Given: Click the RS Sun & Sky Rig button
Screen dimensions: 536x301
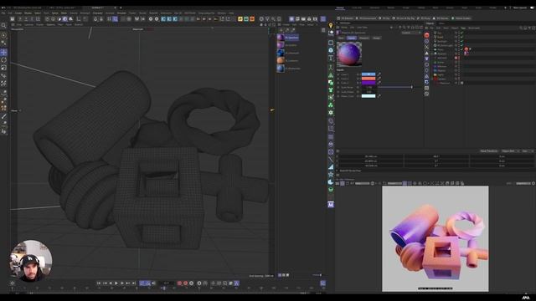Looking at the screenshot, I should (x=405, y=18).
